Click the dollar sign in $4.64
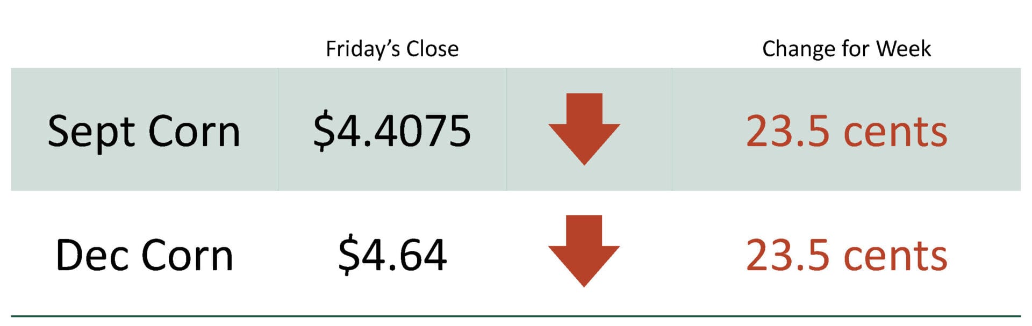 point(349,255)
